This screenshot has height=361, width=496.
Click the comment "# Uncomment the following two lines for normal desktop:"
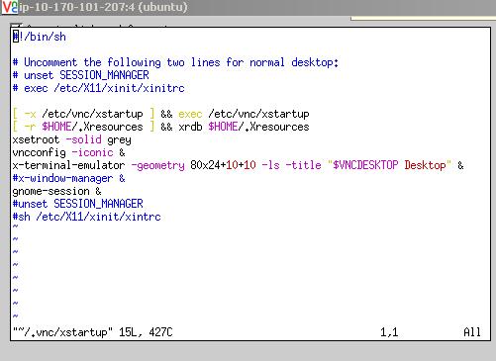pos(175,62)
